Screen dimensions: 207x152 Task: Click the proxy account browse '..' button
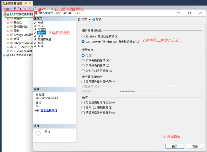click(x=172, y=87)
